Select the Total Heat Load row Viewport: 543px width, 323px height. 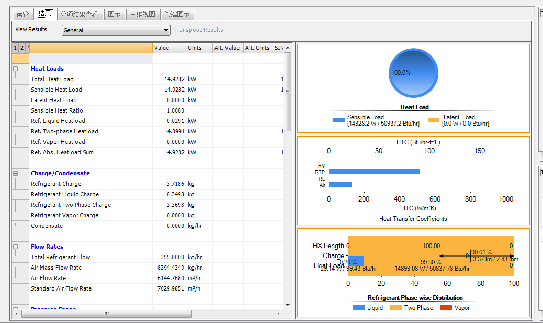52,79
